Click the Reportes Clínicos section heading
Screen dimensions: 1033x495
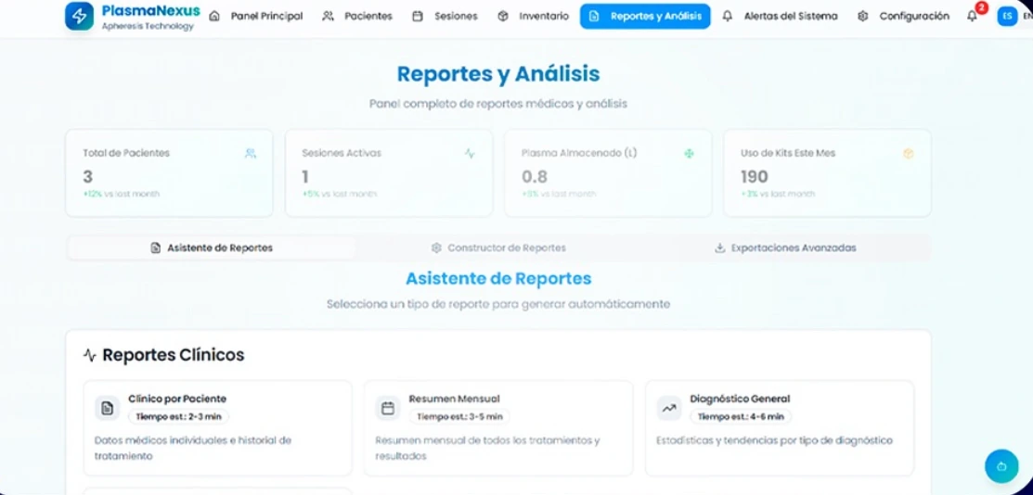click(174, 355)
